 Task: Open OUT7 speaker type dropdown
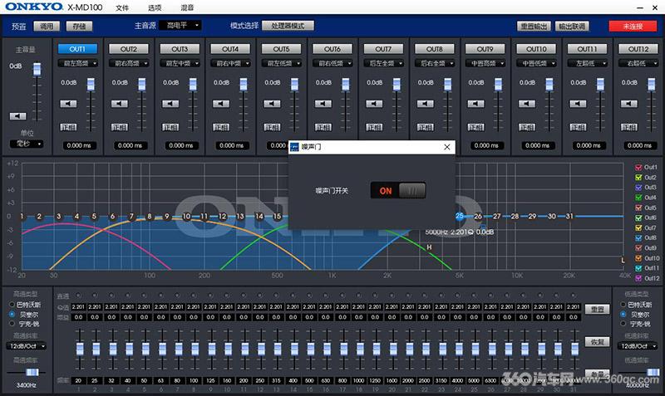(x=384, y=64)
